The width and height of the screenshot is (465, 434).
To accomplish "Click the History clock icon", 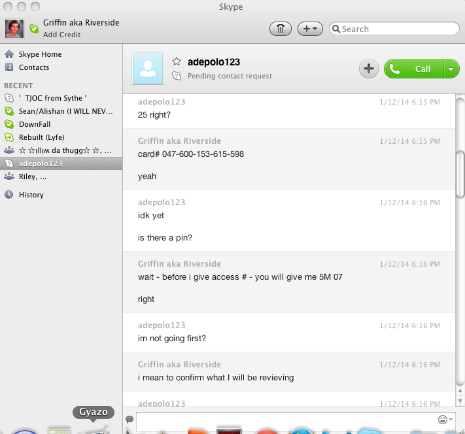I will tap(9, 195).
